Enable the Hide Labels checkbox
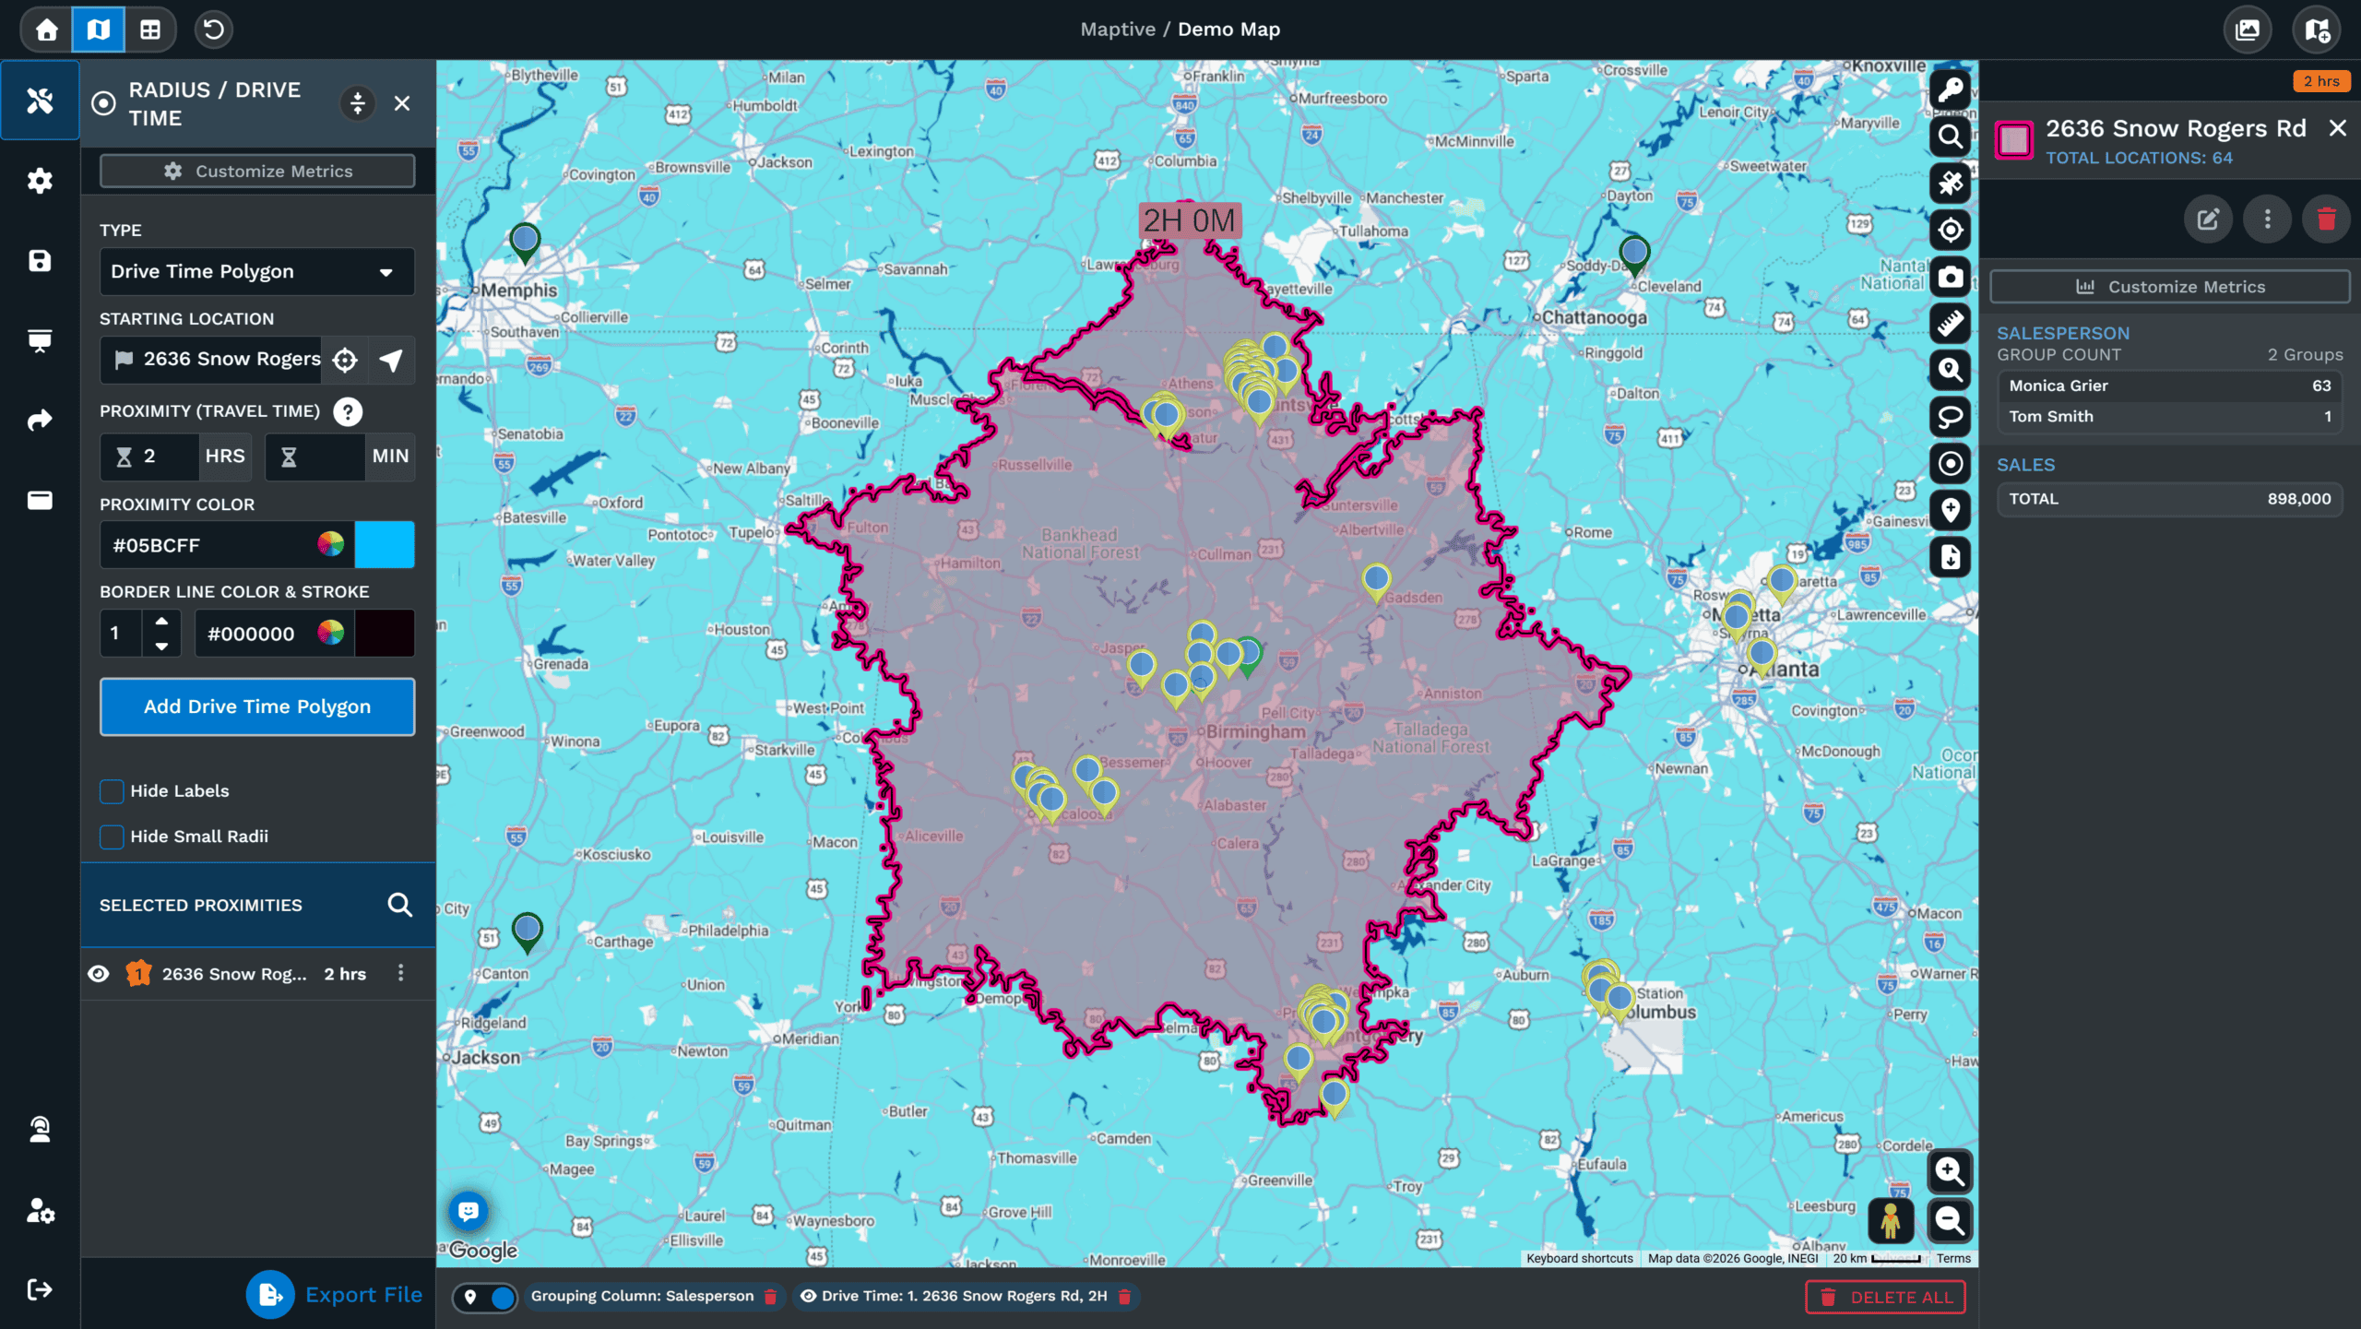 click(112, 791)
